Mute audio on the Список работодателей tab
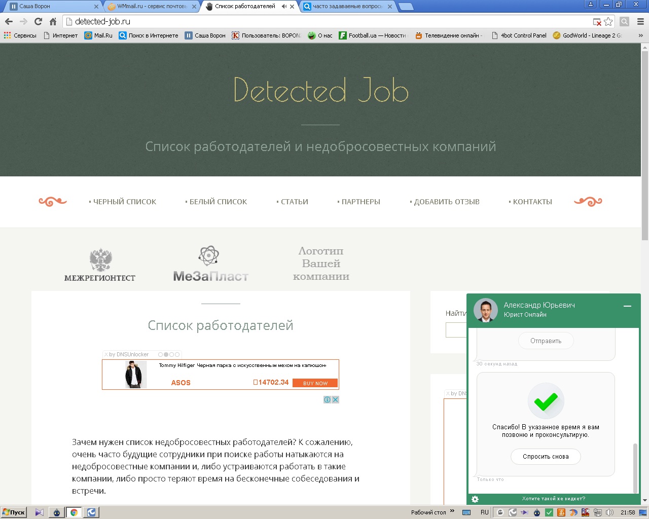 (x=284, y=7)
